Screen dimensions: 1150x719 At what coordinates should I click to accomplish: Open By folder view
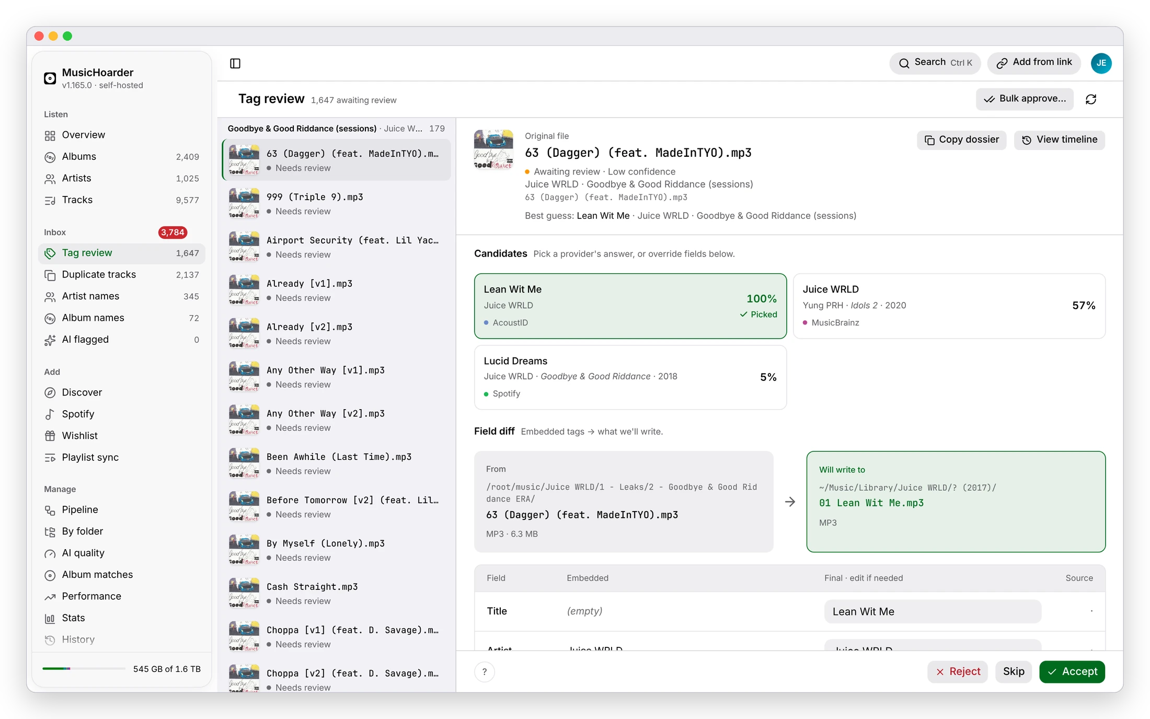tap(122, 531)
